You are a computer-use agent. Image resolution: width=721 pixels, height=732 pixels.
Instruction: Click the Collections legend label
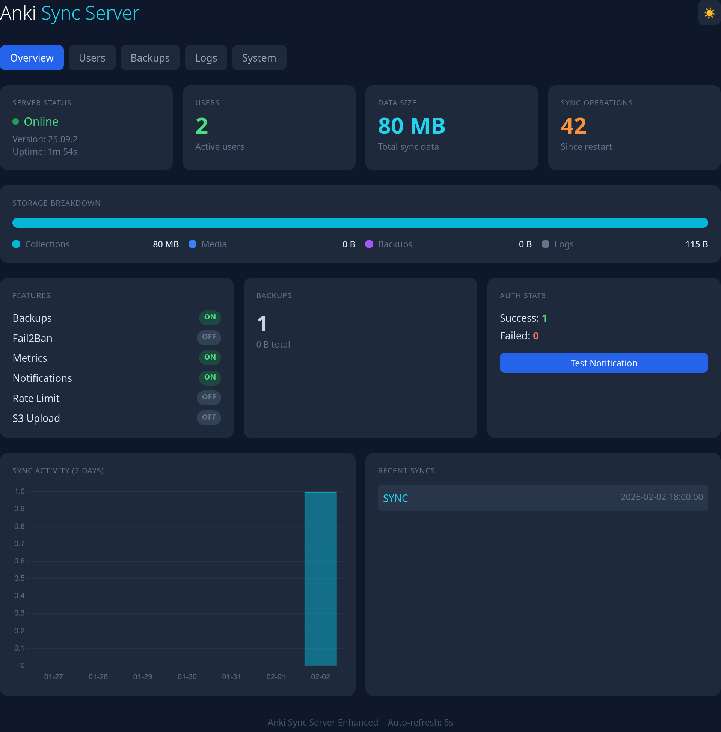pyautogui.click(x=47, y=244)
